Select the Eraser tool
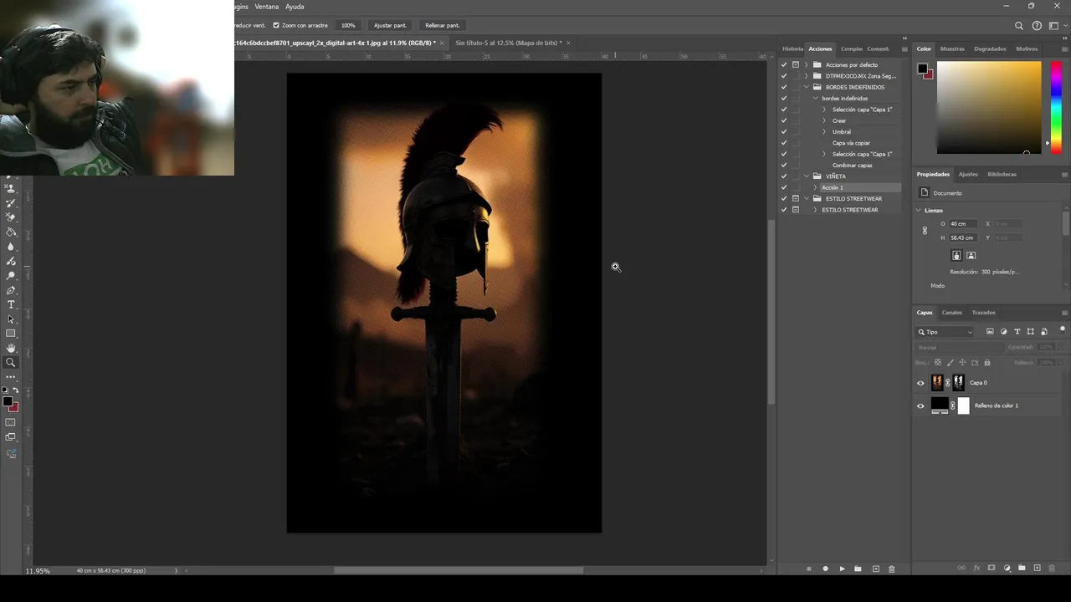The image size is (1071, 602). pos(11,217)
